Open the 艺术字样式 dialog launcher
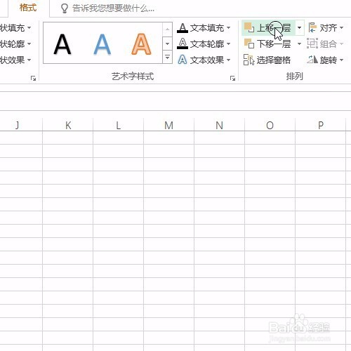 pos(232,79)
